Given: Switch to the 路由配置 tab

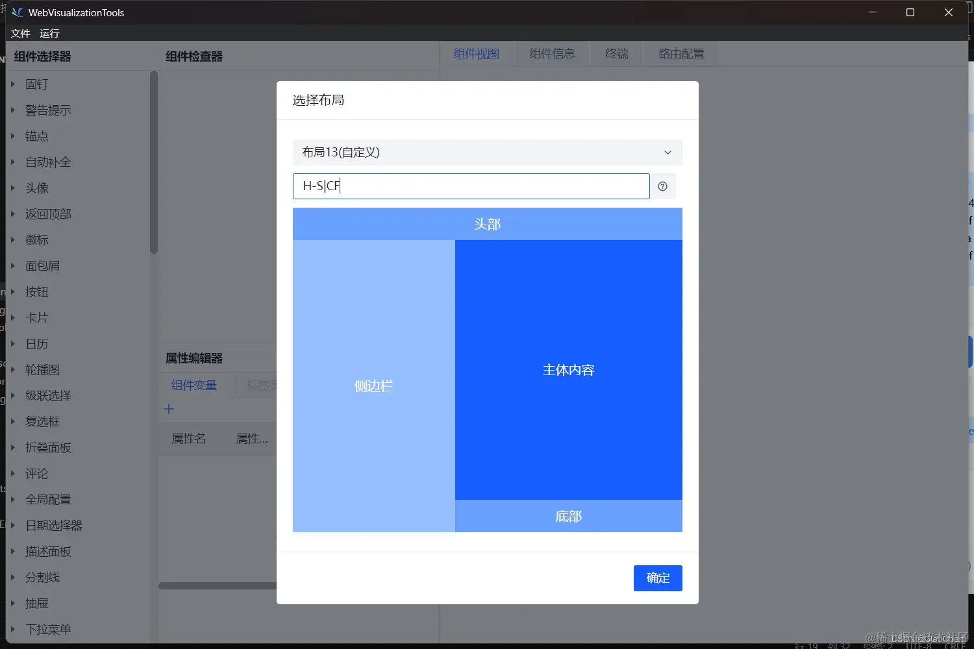Looking at the screenshot, I should pyautogui.click(x=681, y=54).
